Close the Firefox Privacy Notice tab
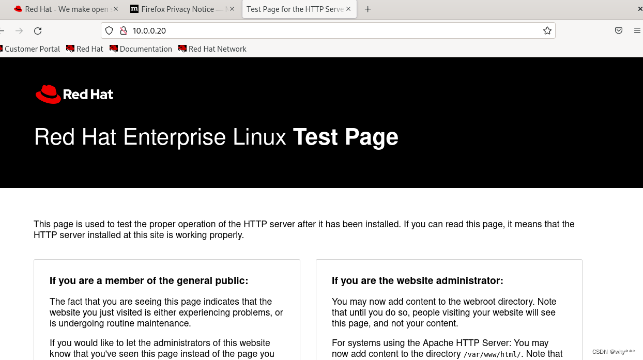Screen dimensions: 643x360 [x=232, y=9]
